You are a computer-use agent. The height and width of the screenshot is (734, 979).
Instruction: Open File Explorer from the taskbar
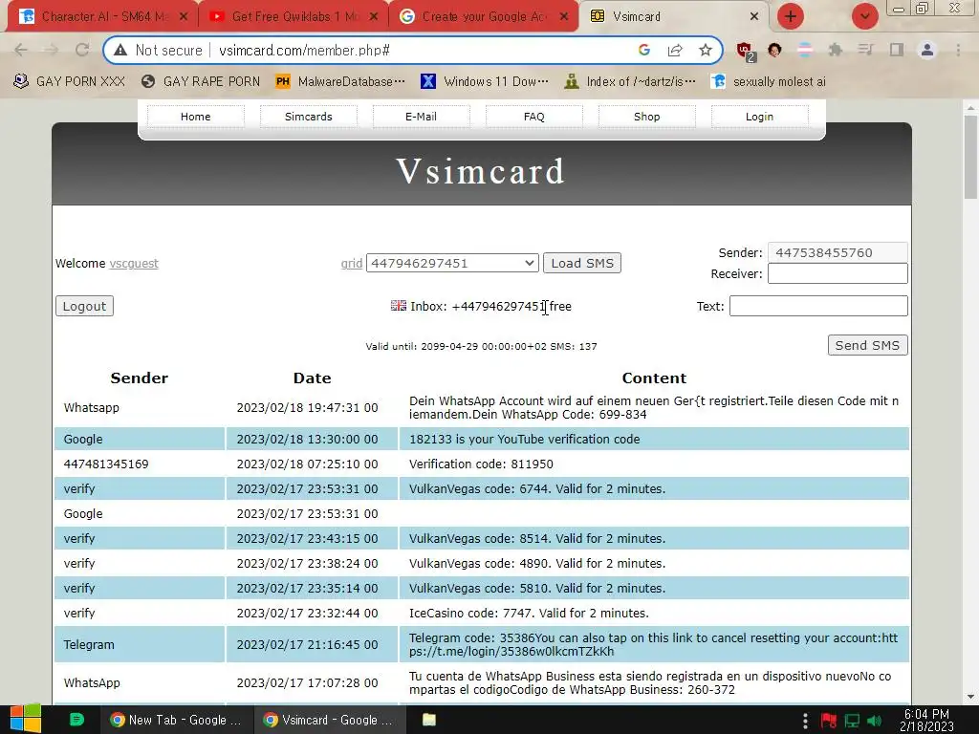429,720
